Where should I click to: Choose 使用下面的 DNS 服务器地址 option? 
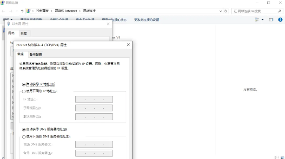[24, 136]
